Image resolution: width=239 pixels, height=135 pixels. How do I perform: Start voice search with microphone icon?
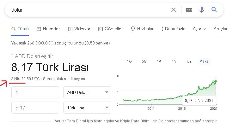tap(201, 10)
